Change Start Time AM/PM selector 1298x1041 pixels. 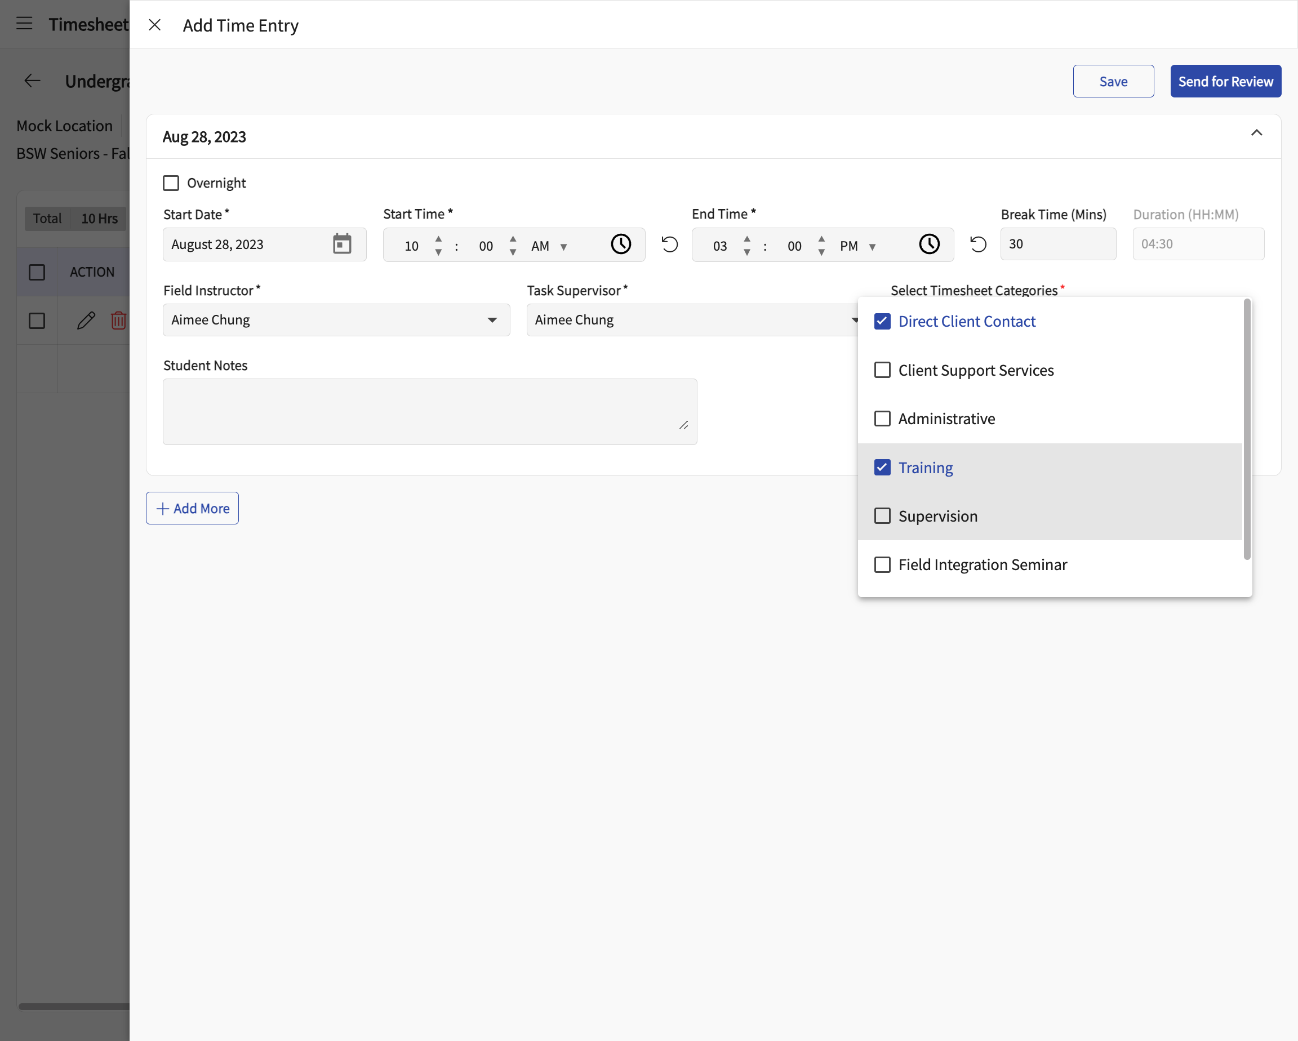549,246
